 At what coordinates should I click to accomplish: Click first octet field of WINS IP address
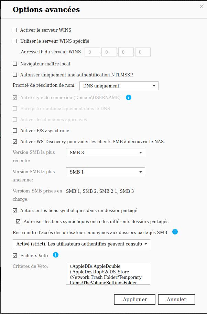(92, 52)
